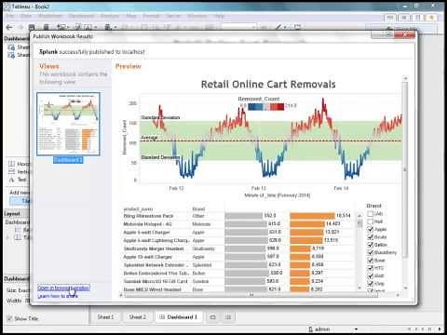Click the Splunk successfully published message
The width and height of the screenshot is (447, 335).
pyautogui.click(x=92, y=52)
